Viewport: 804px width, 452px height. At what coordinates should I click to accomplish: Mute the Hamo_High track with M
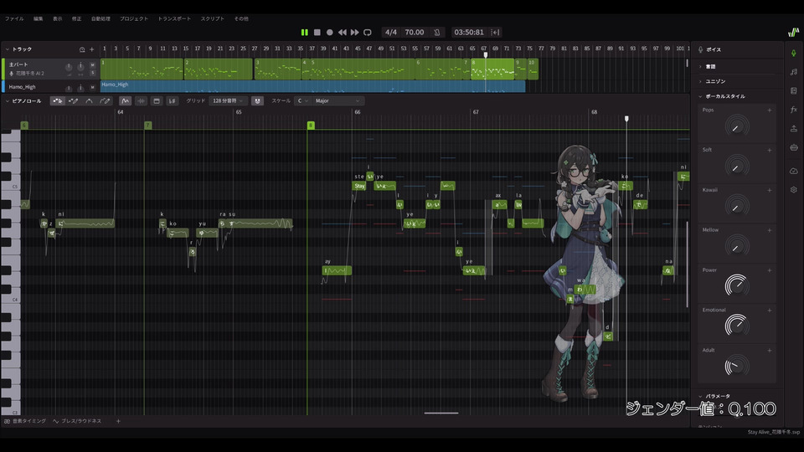pyautogui.click(x=92, y=87)
